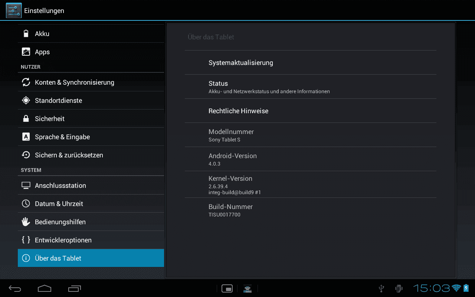Image resolution: width=475 pixels, height=297 pixels.
Task: Open Sprache & Eingabe settings
Action: point(91,137)
